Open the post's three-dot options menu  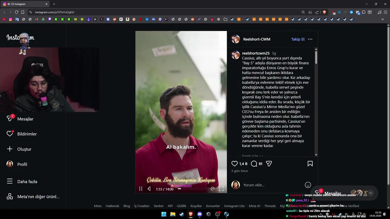310,39
